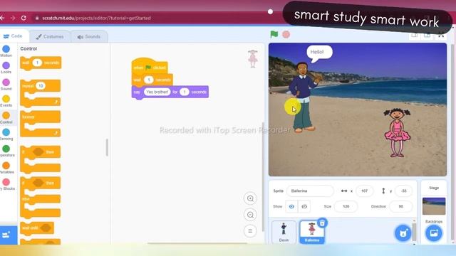The height and width of the screenshot is (256, 456).
Task: Switch to the Code tab
Action: [13, 36]
